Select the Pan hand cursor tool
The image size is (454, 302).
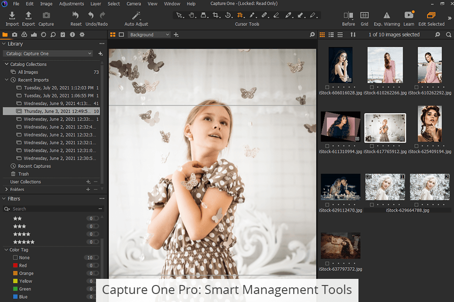(192, 16)
